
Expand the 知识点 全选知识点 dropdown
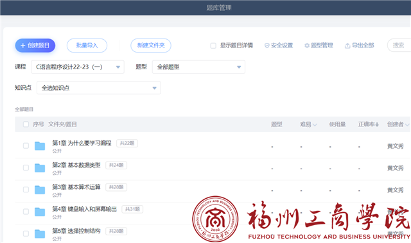[99, 88]
